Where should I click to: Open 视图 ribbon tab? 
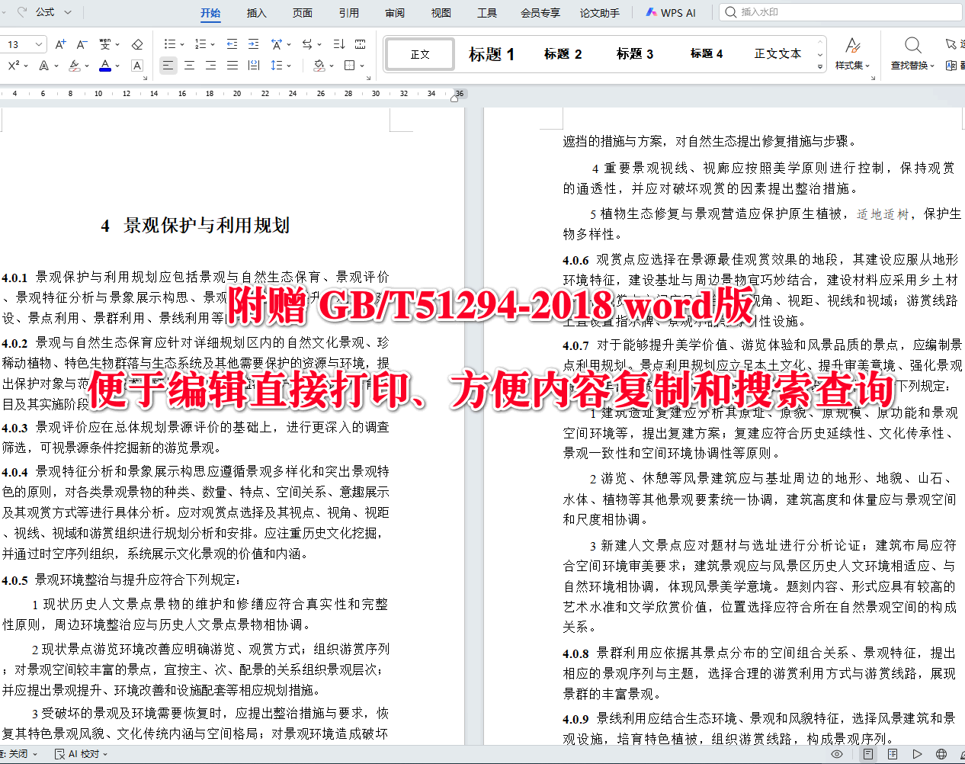coord(441,13)
